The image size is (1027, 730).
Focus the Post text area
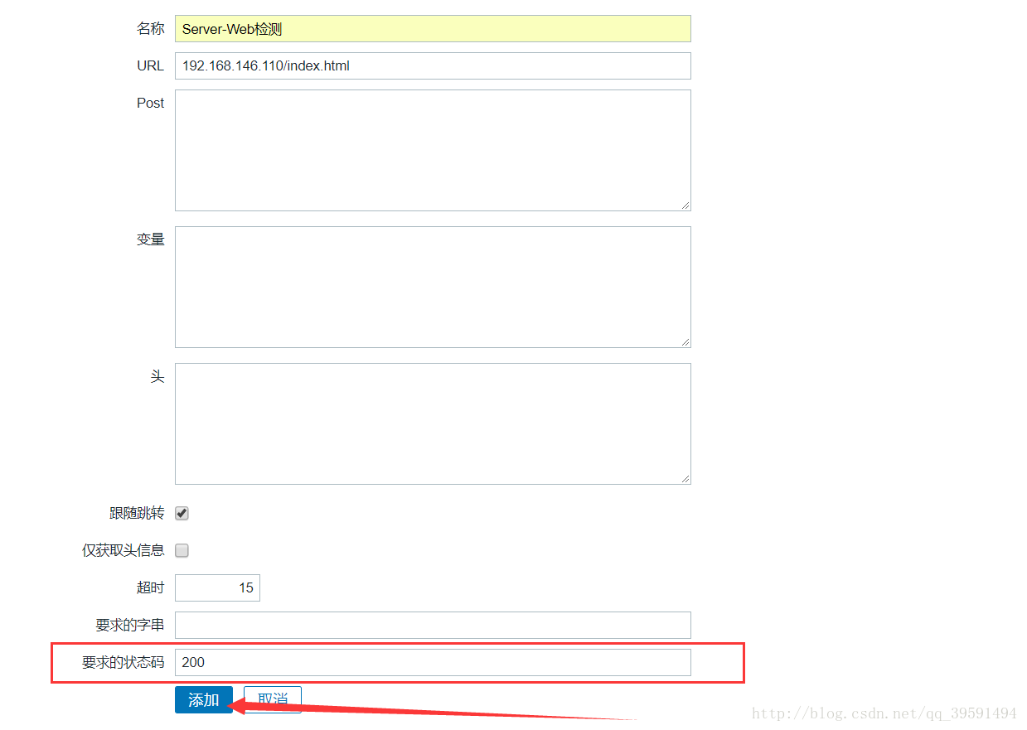tap(432, 150)
